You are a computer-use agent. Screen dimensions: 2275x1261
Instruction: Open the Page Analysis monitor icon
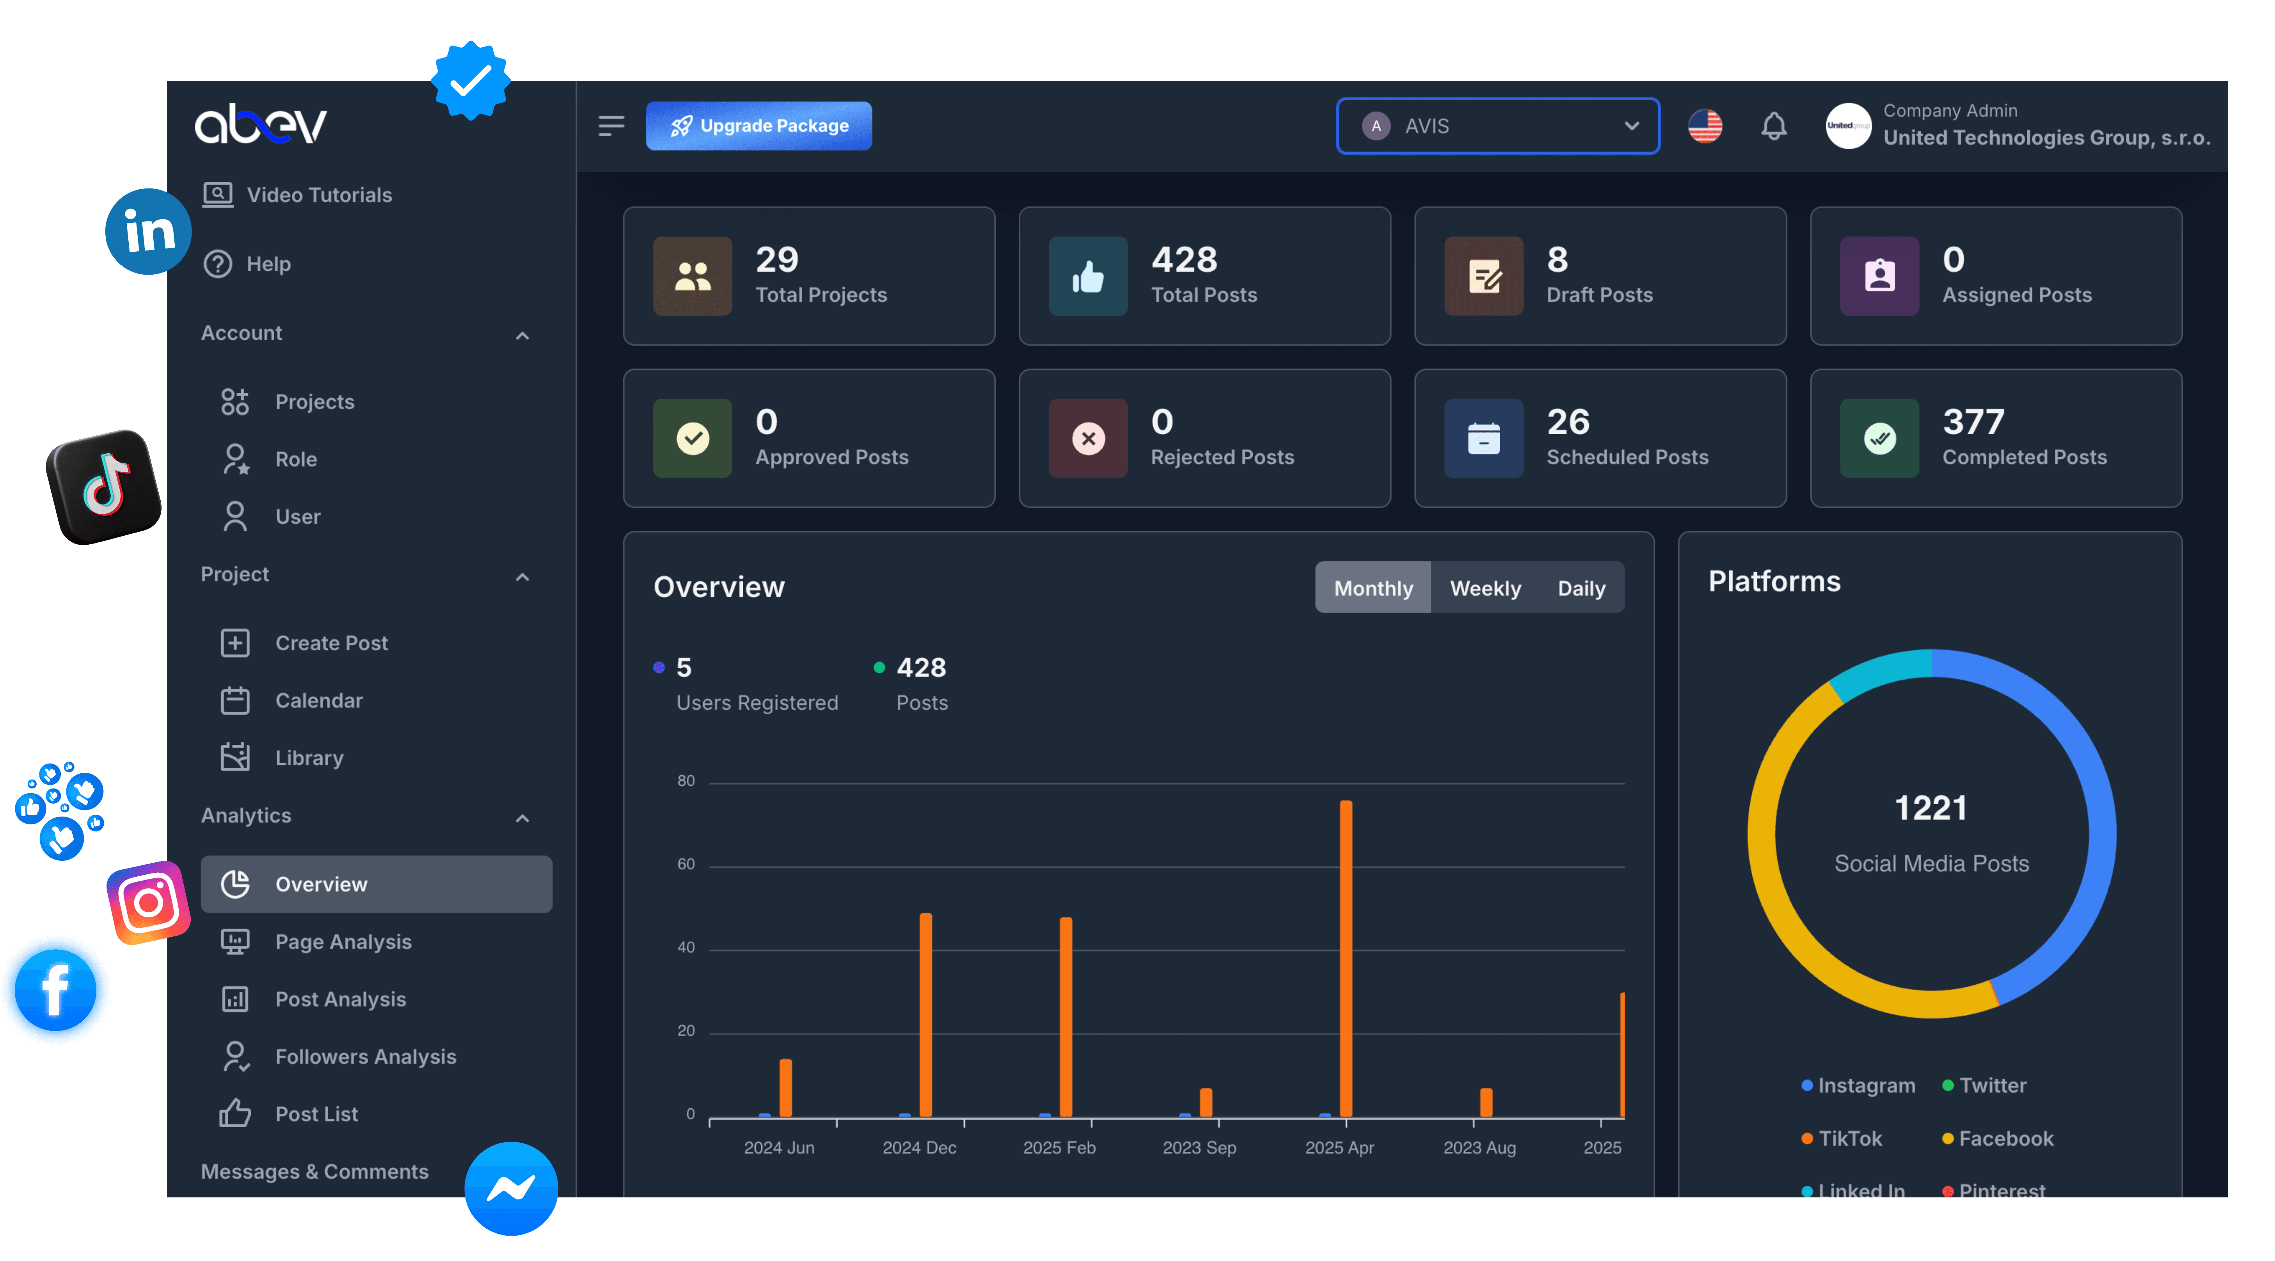235,941
